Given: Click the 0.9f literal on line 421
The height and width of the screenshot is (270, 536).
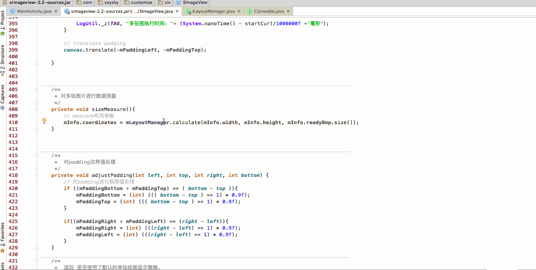Looking at the screenshot, I should point(238,195).
